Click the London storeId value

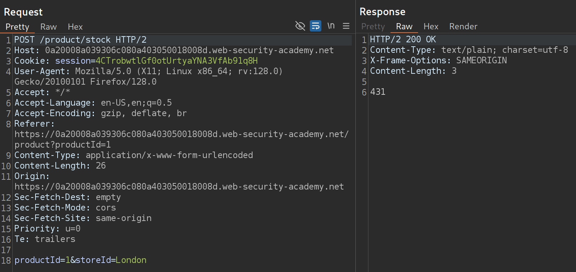pos(131,260)
